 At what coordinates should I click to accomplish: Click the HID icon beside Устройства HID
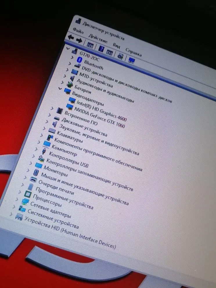19,217
